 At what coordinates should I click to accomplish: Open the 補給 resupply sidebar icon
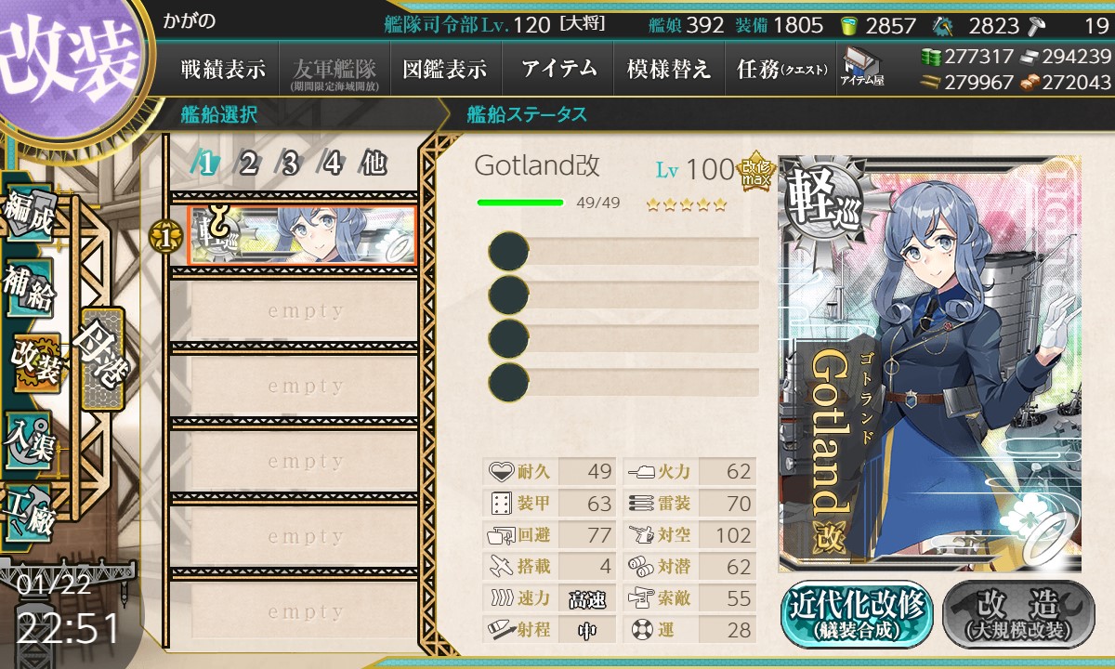28,290
